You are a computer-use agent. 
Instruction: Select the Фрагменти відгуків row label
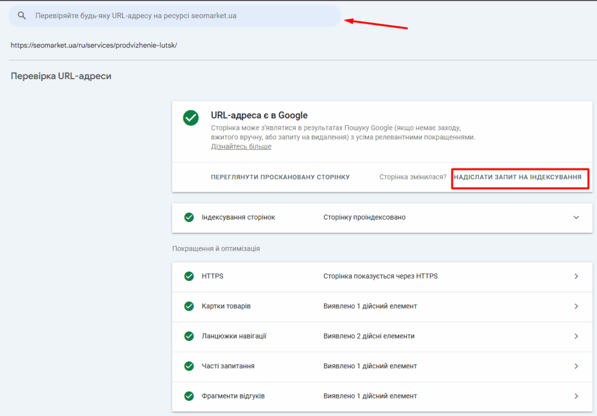[x=233, y=396]
